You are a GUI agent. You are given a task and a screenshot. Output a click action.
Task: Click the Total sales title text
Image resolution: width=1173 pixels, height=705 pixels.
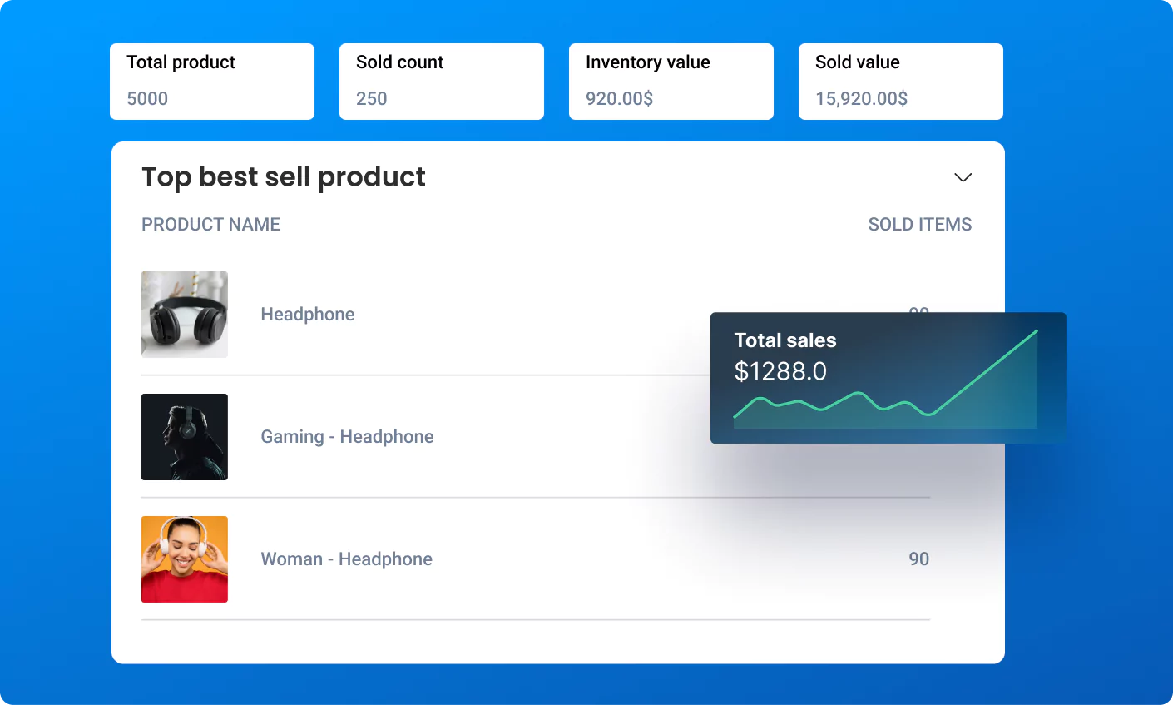784,340
